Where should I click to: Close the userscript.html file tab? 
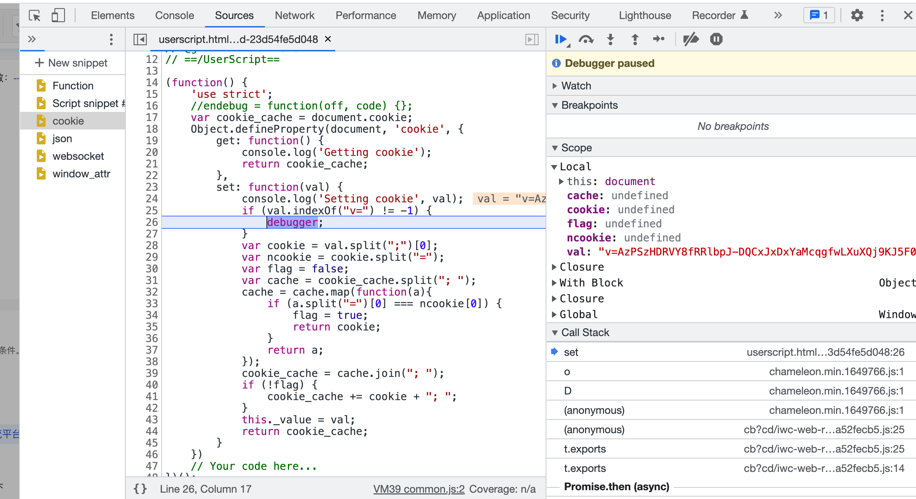tap(328, 39)
